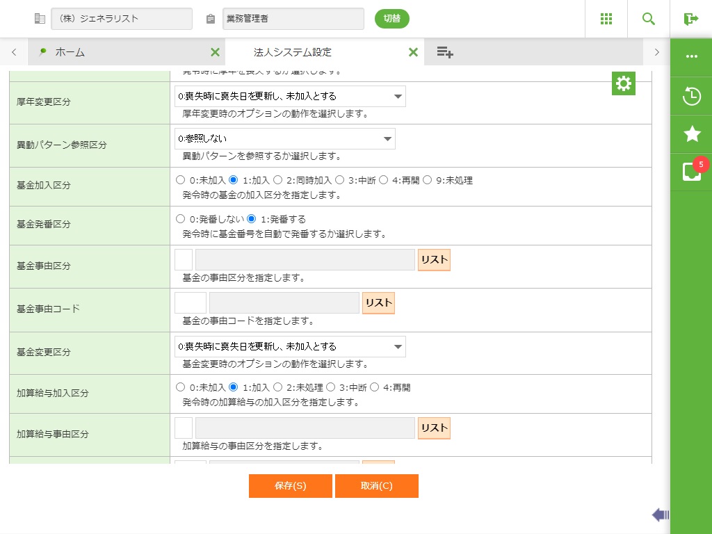Expand the 基金変更区分 dropdown

(290, 346)
